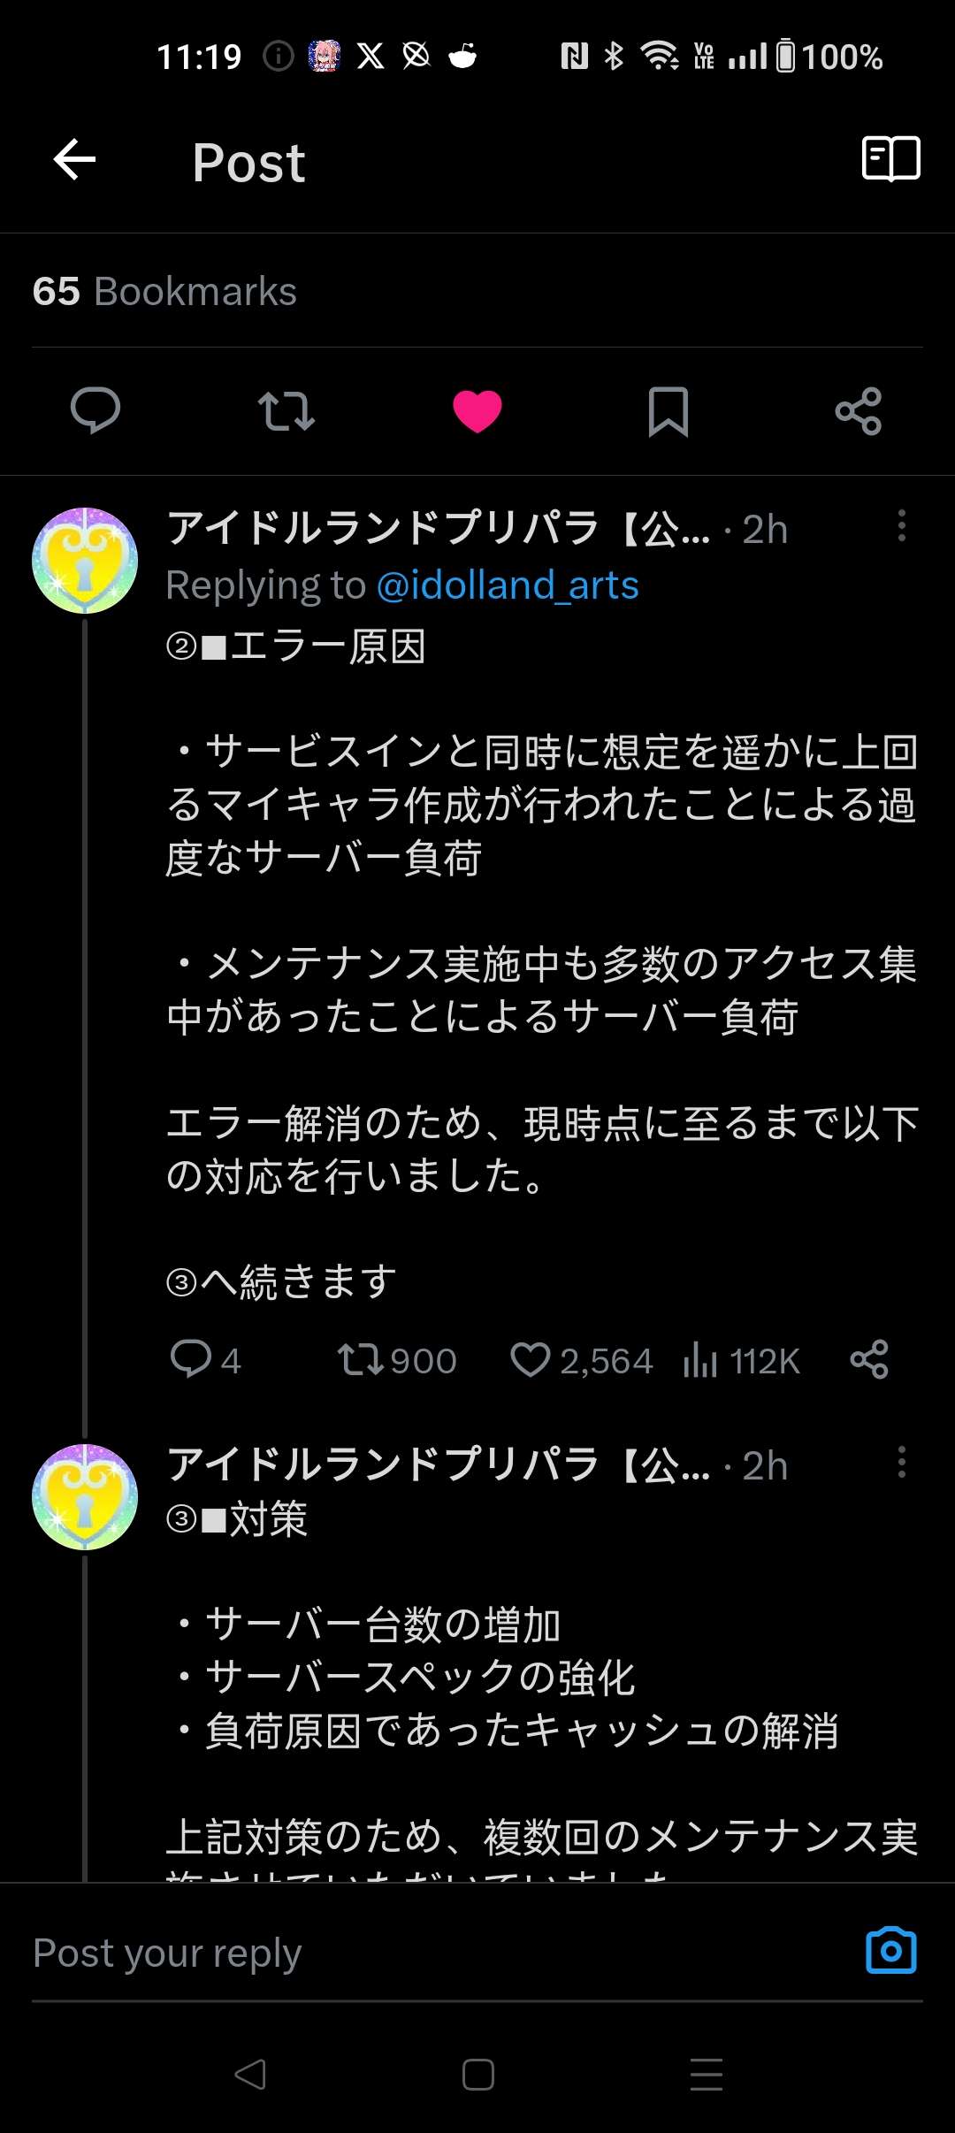View the 65 Bookmarks count

pyautogui.click(x=164, y=292)
